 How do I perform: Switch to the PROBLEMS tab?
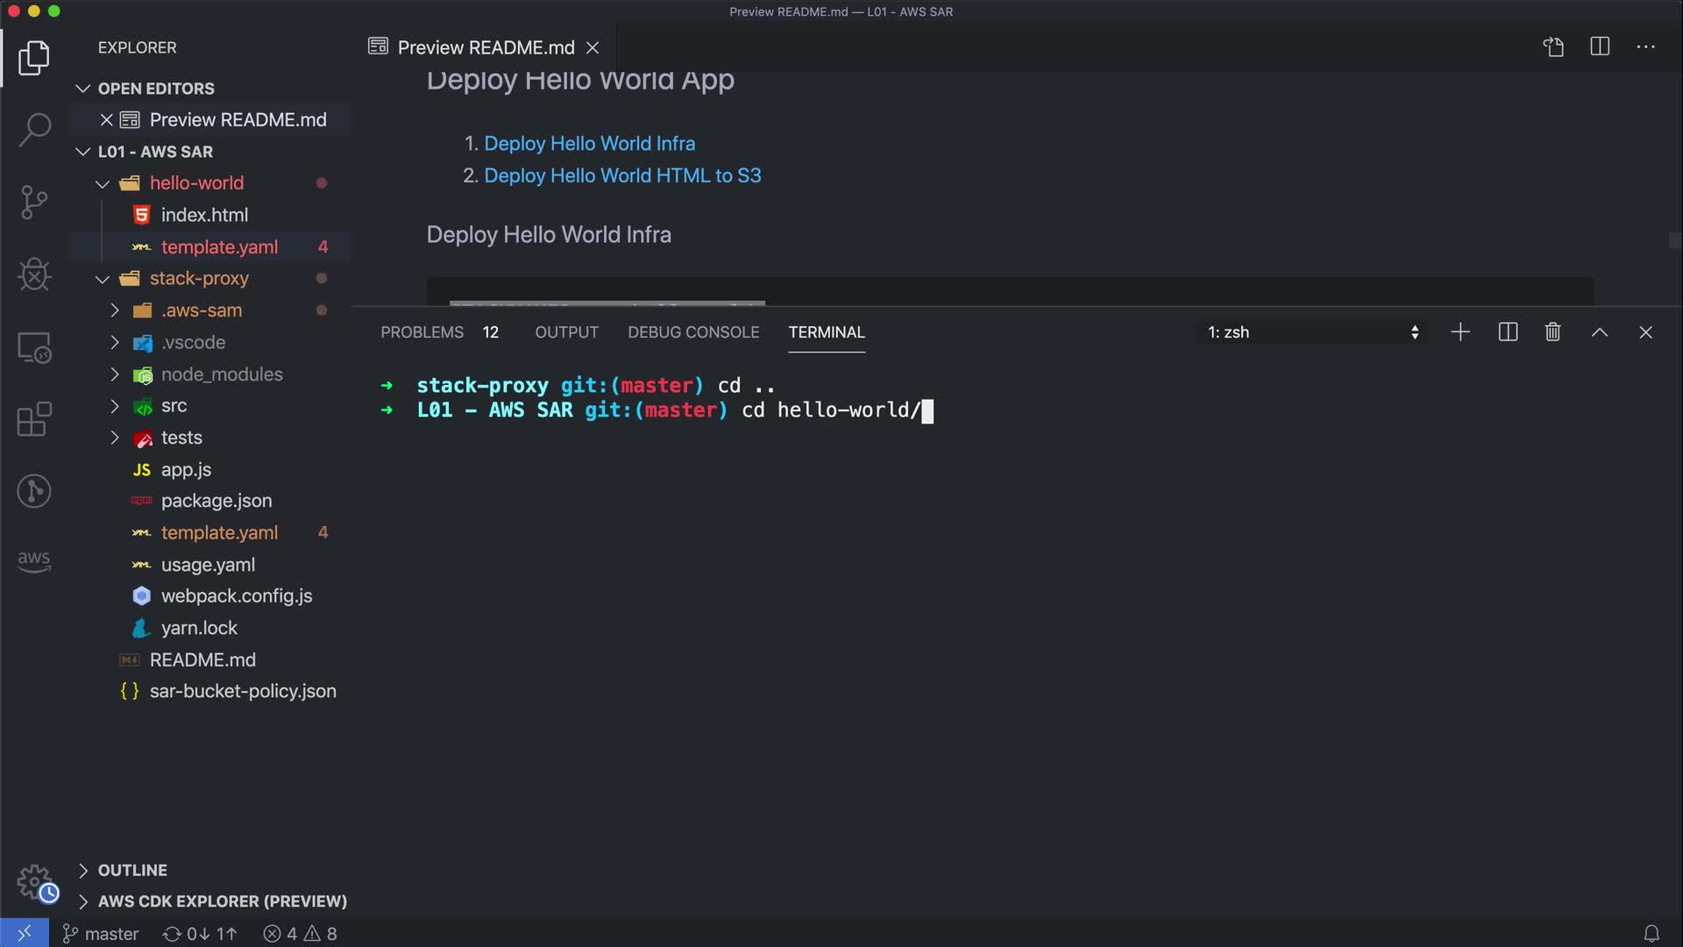pyautogui.click(x=422, y=332)
